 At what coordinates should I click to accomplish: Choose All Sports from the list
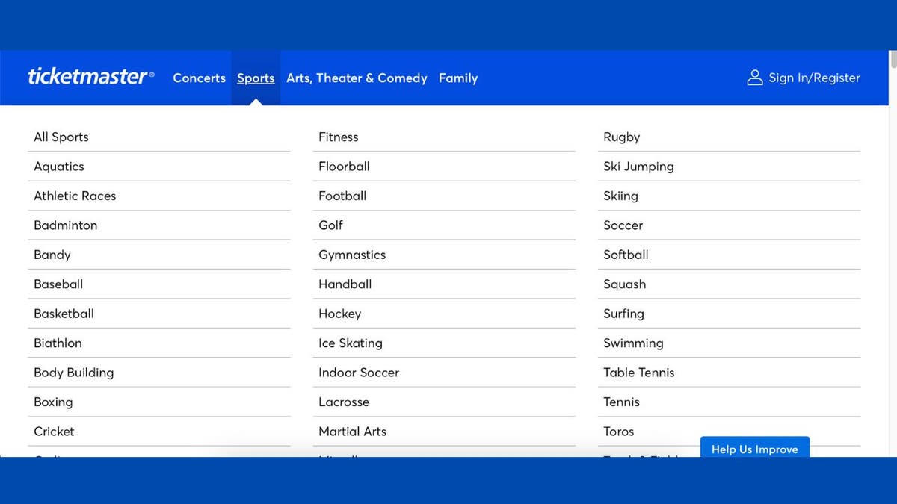tap(61, 137)
